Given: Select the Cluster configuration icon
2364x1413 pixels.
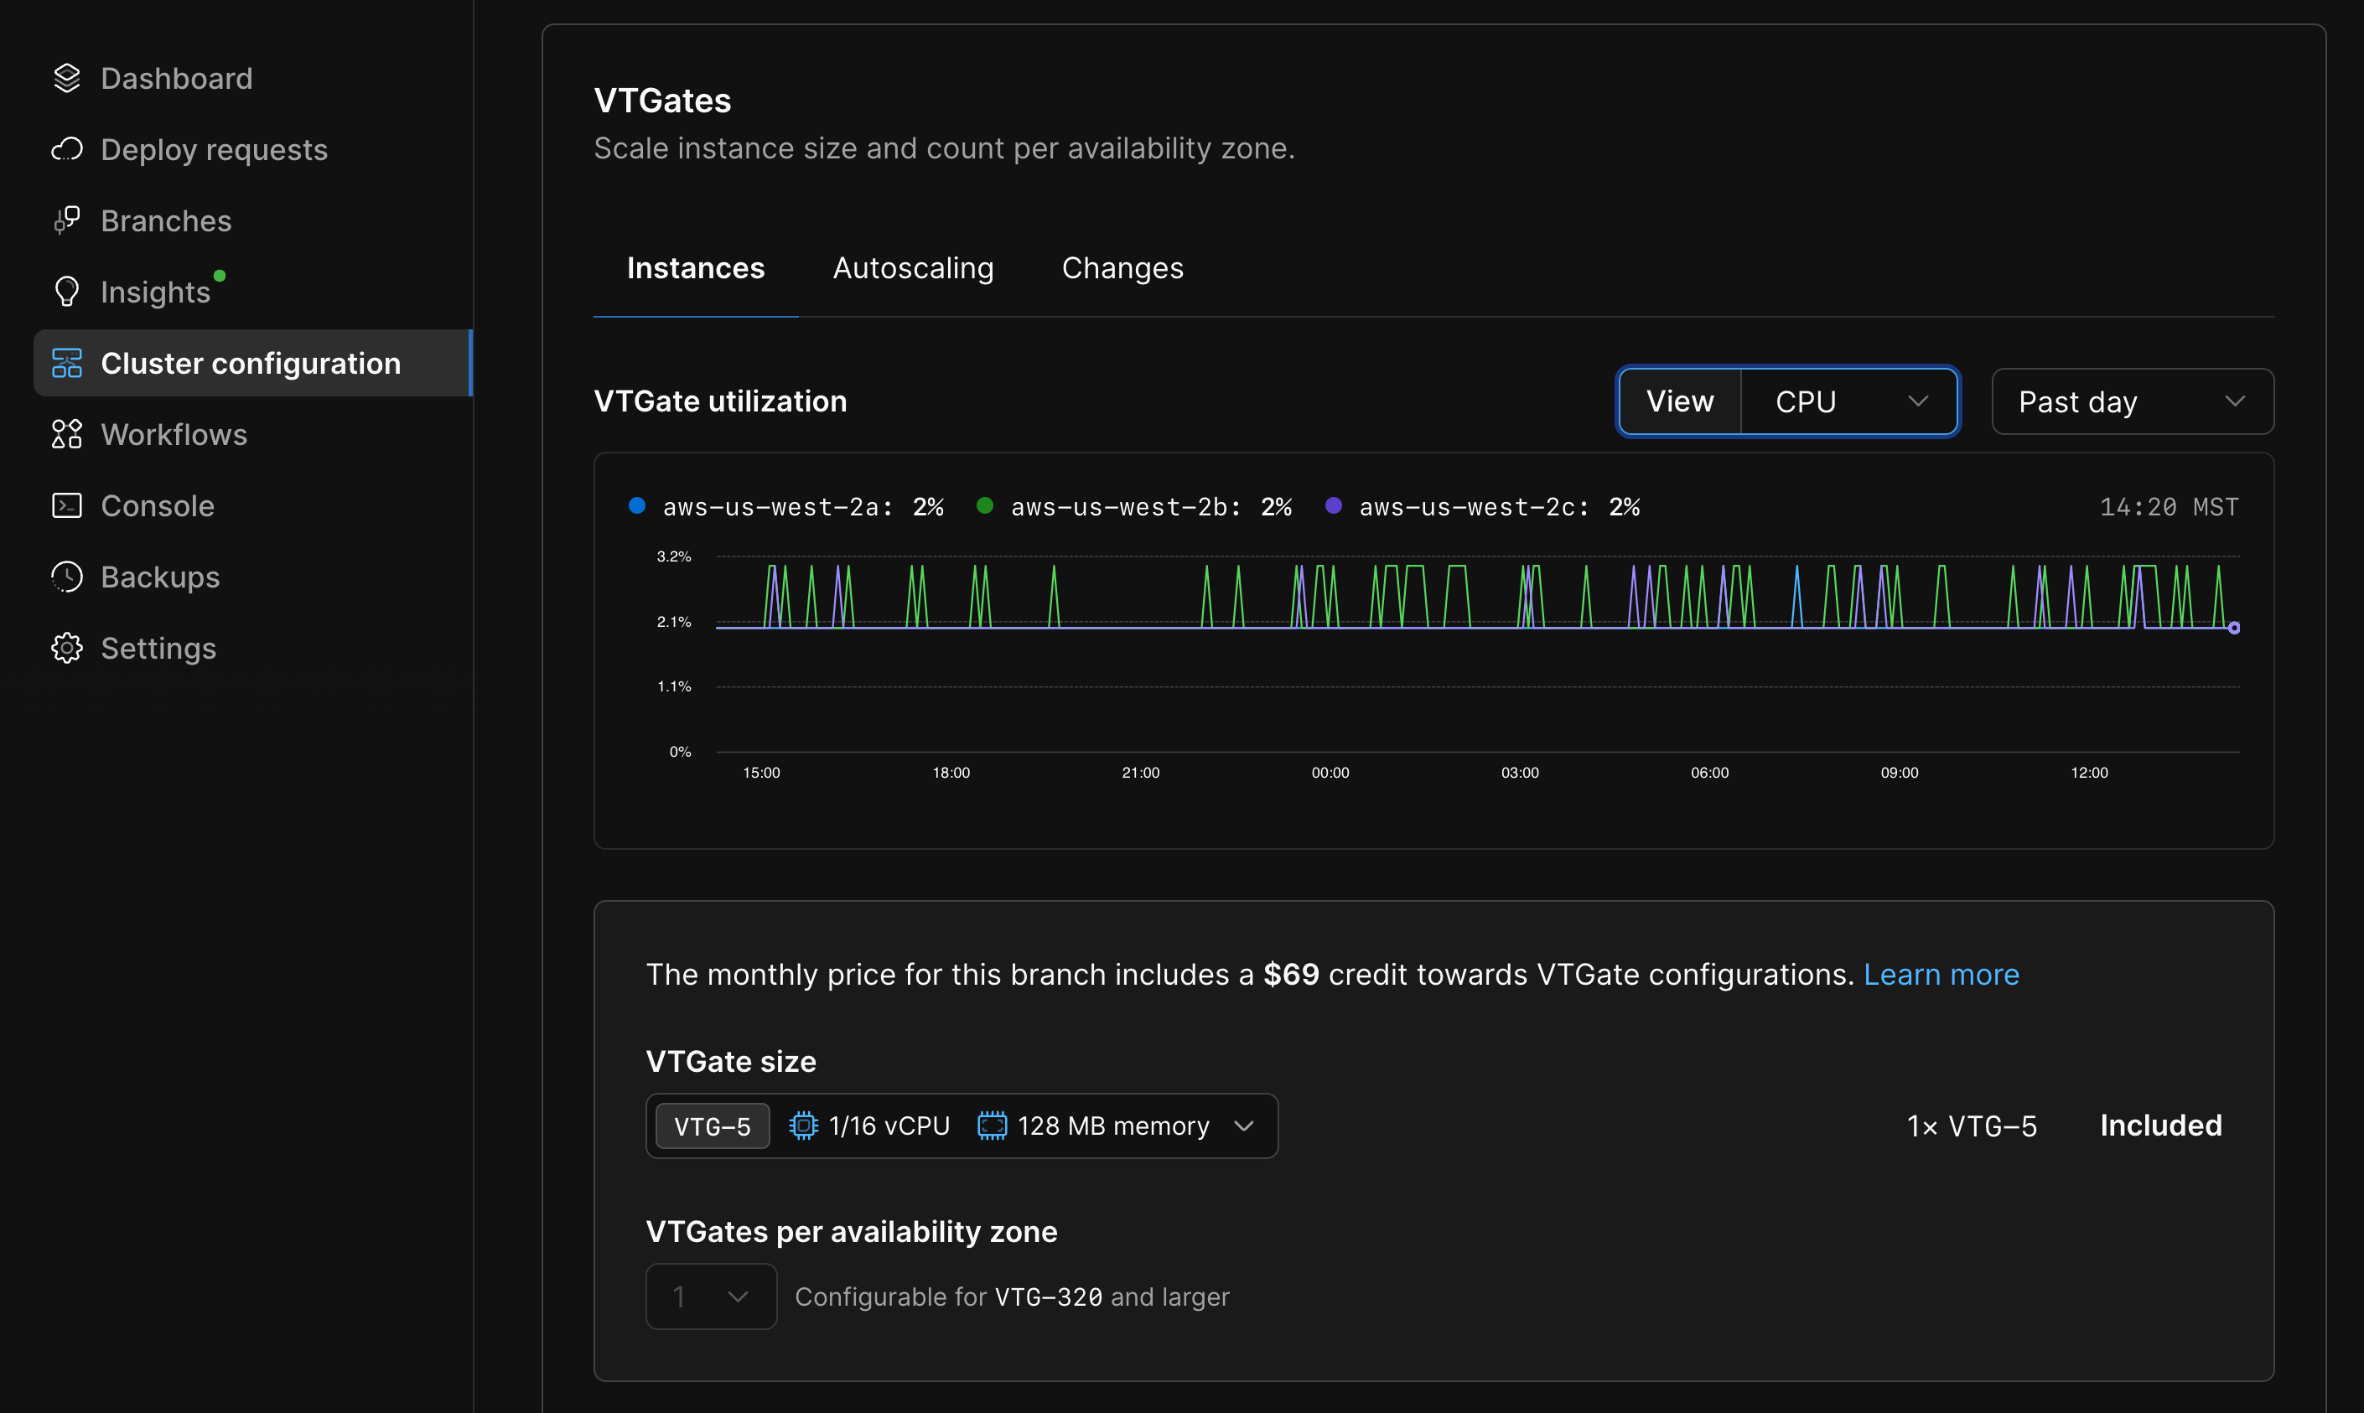Looking at the screenshot, I should pyautogui.click(x=67, y=363).
